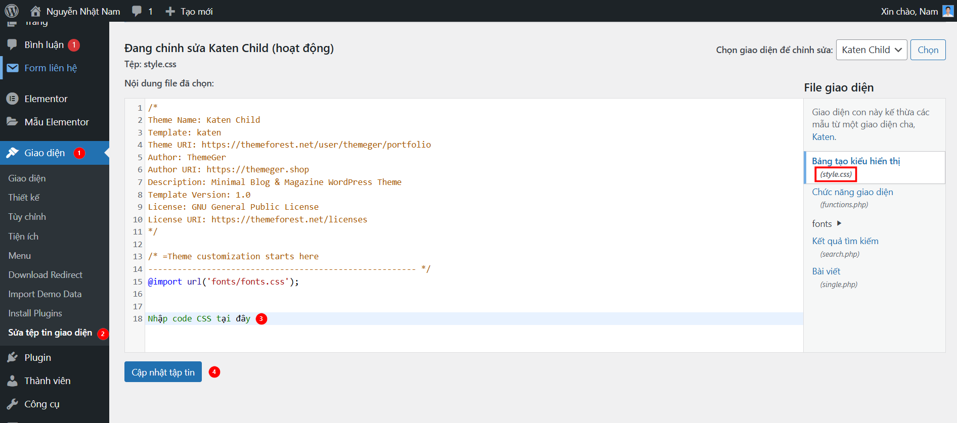957x423 pixels.
Task: Open the Elementor menu
Action: point(55,99)
